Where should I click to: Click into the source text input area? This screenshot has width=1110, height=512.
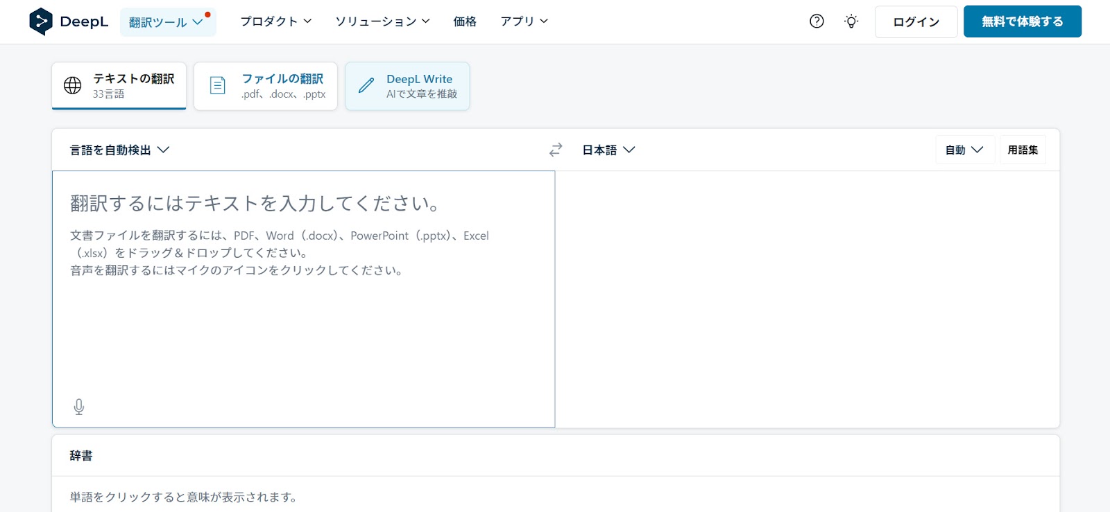[304, 299]
